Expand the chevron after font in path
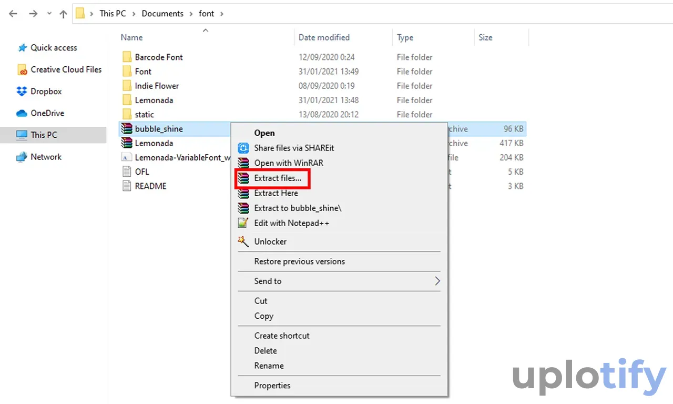Image resolution: width=673 pixels, height=404 pixels. coord(222,14)
